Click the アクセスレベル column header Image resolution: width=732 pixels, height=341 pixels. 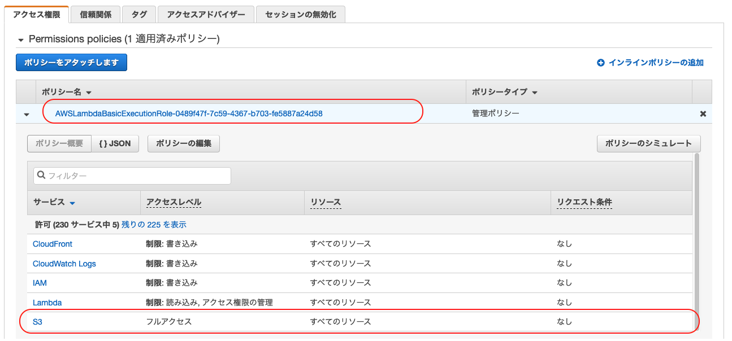pyautogui.click(x=174, y=202)
